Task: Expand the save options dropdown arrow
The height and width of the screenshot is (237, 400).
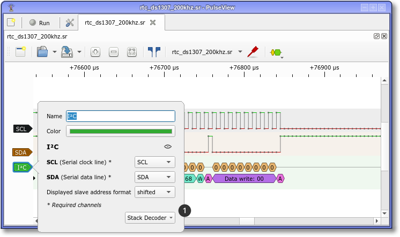Action: (79, 52)
